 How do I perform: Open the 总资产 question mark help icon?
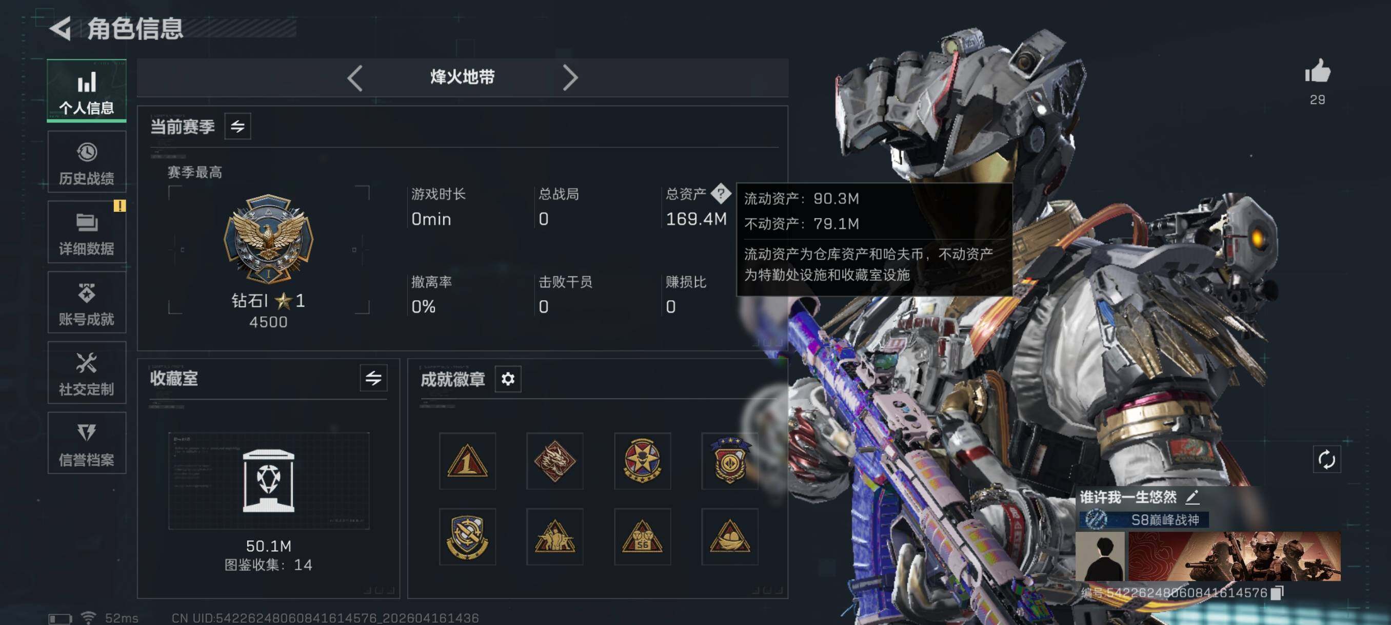(720, 193)
